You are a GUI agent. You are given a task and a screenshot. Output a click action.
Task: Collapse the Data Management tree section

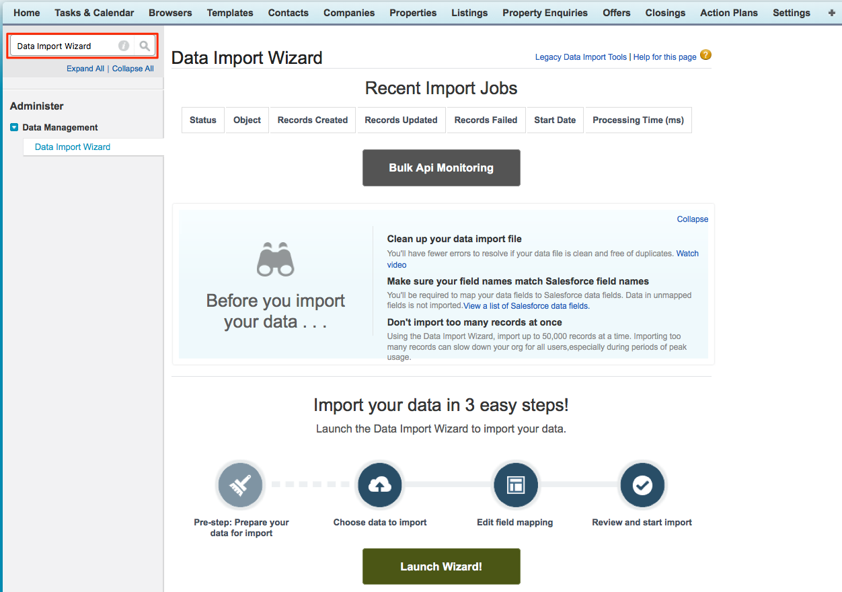point(14,127)
